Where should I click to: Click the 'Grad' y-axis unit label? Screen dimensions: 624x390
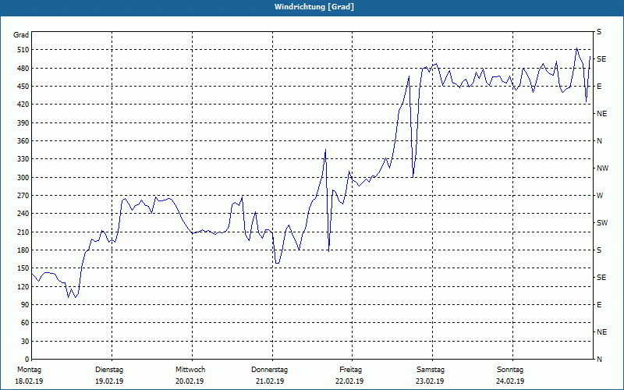[21, 35]
